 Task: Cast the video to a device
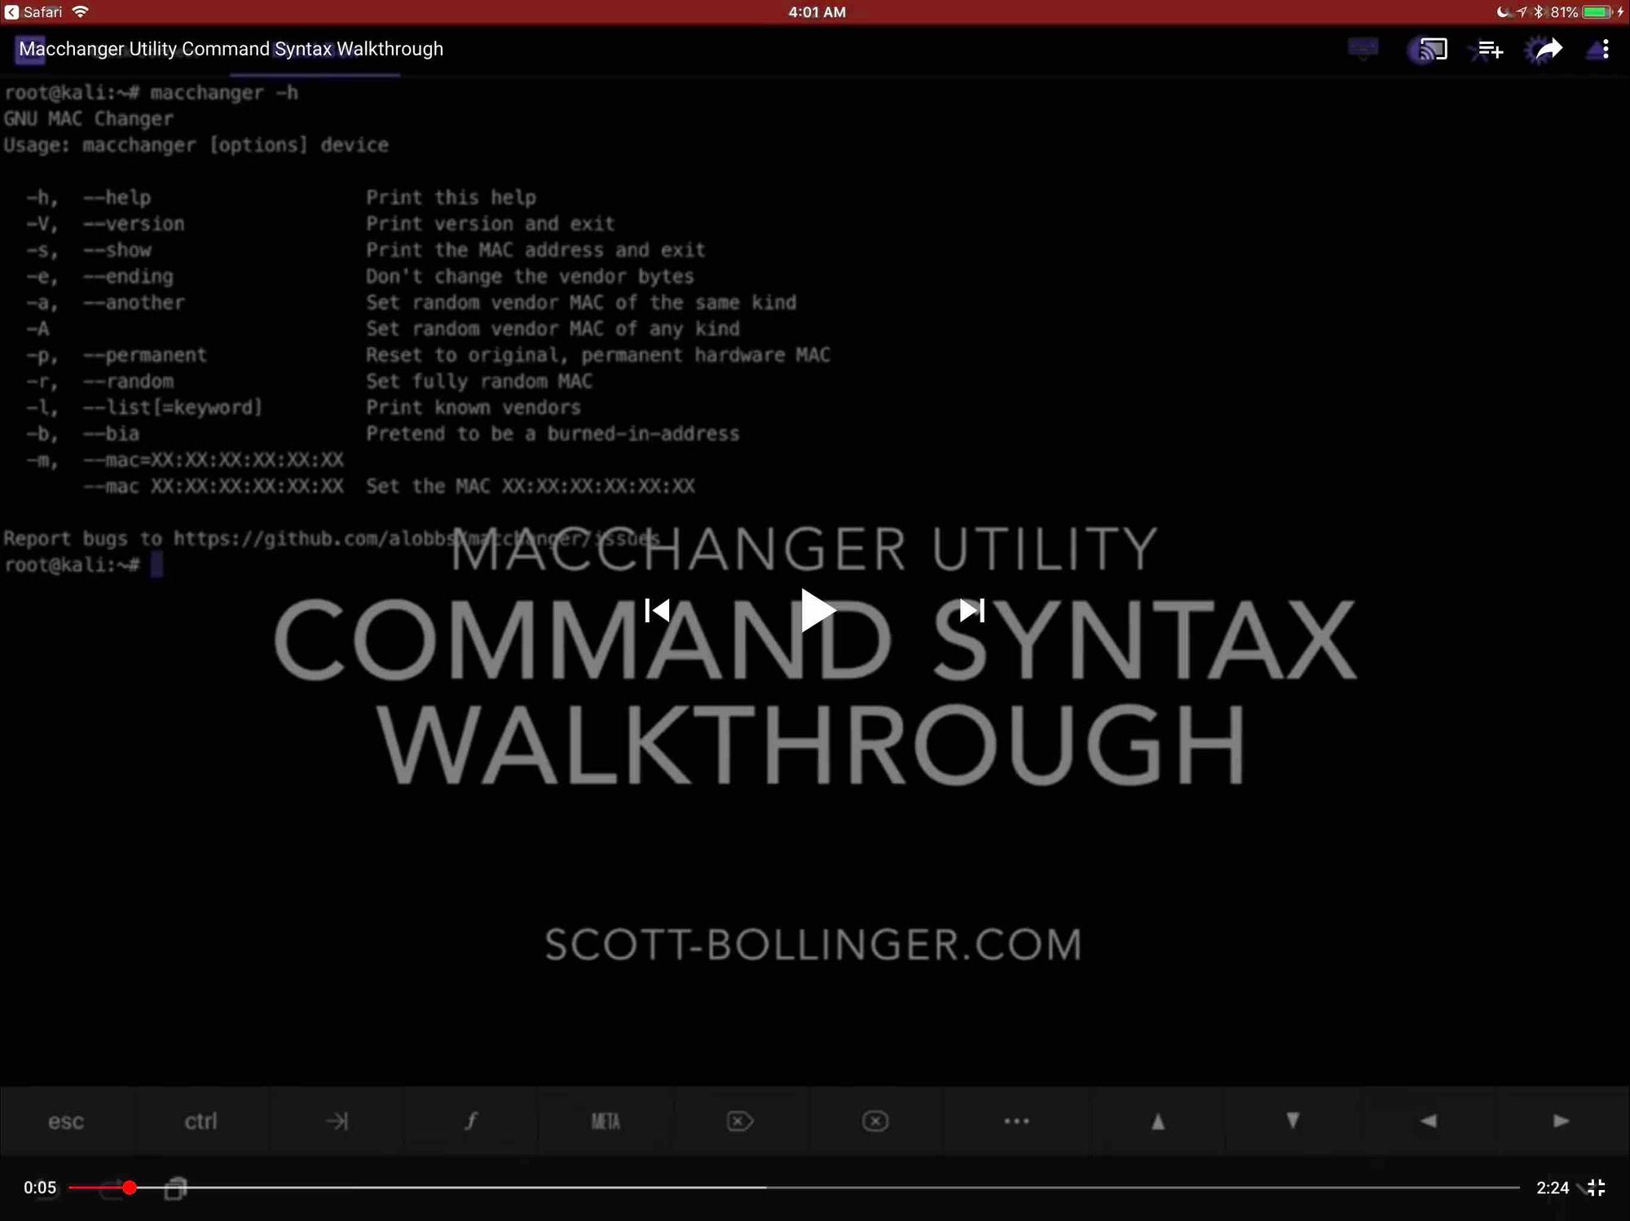(x=1432, y=50)
